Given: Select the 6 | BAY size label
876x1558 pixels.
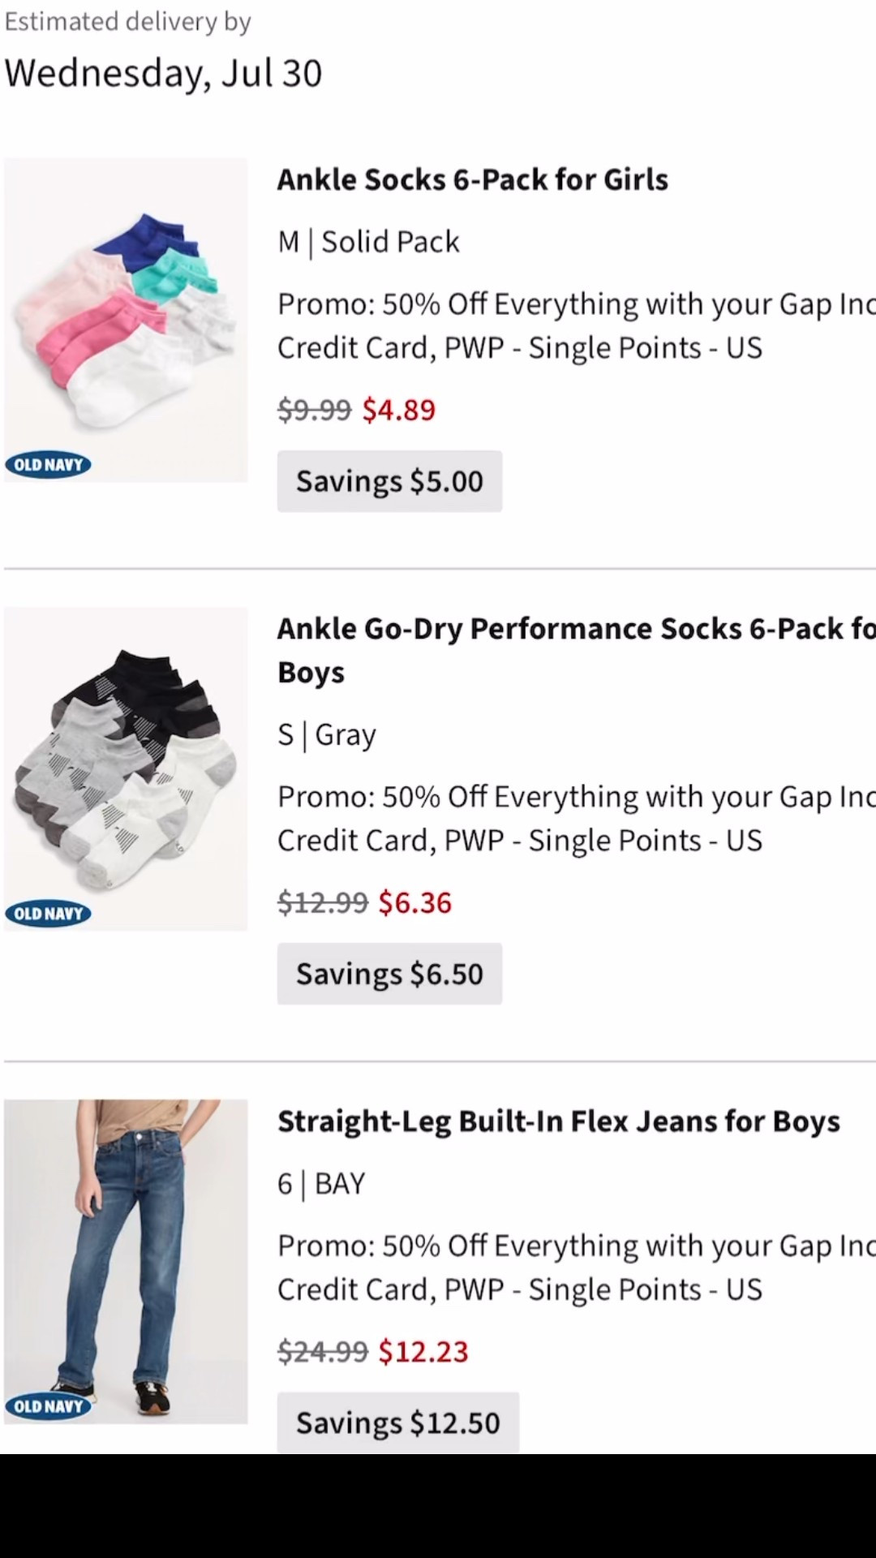Looking at the screenshot, I should [x=321, y=1183].
